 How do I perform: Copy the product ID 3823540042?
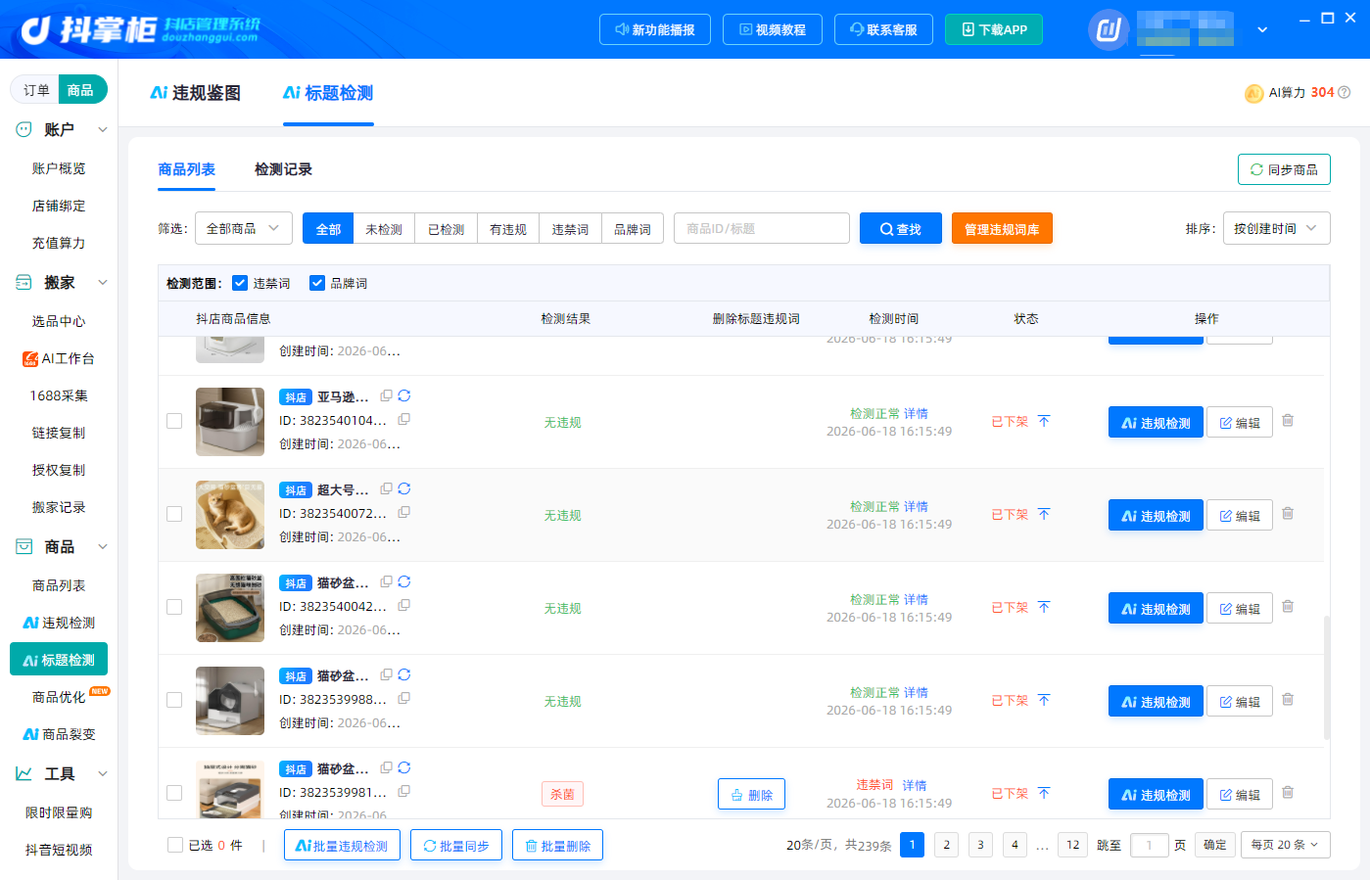click(403, 605)
